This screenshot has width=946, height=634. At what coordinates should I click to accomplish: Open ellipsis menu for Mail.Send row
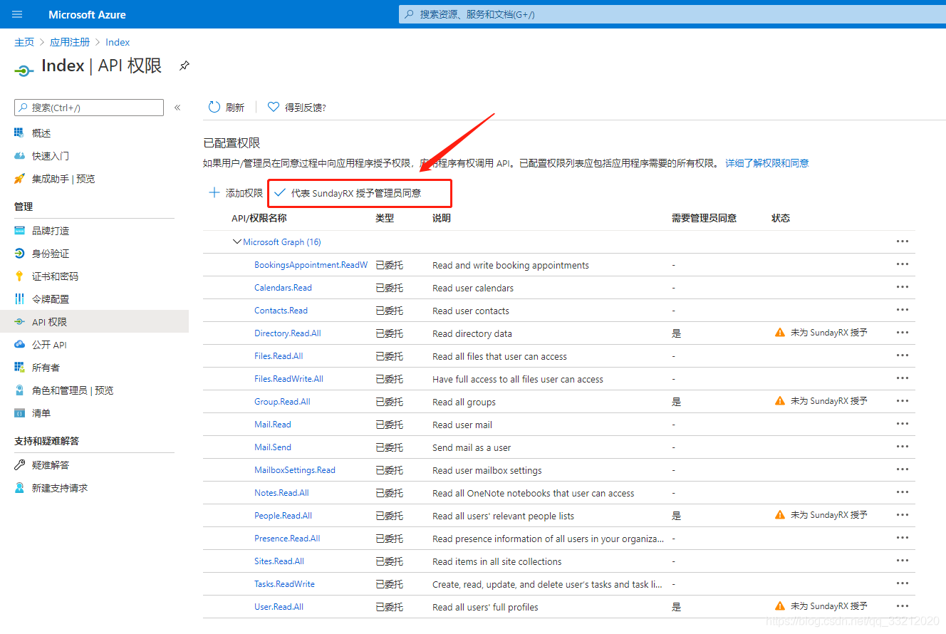[x=903, y=447]
